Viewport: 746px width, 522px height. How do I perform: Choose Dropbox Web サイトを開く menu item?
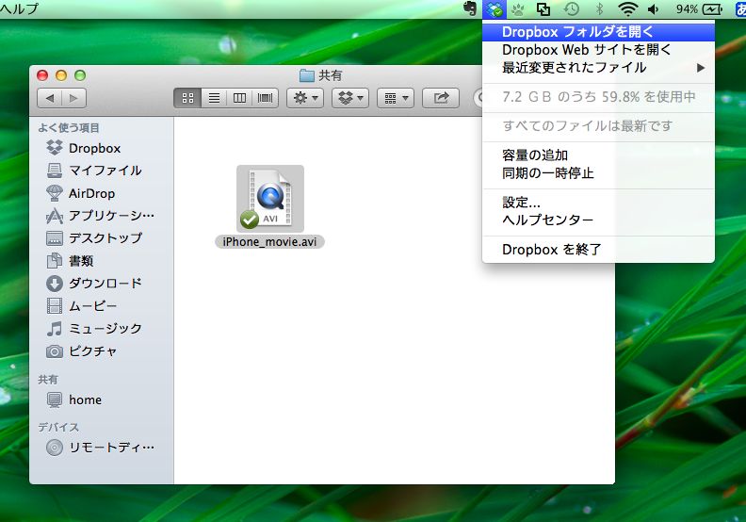pos(598,50)
